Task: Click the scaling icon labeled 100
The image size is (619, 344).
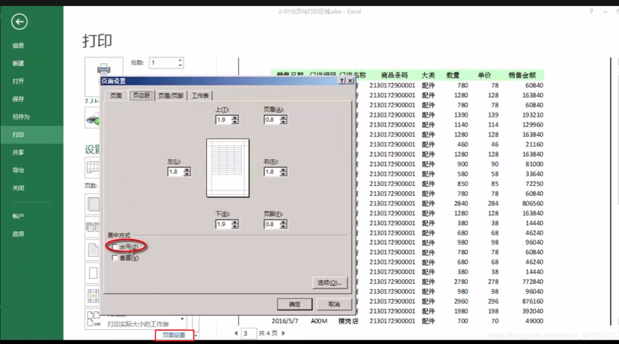Action: pos(93,319)
